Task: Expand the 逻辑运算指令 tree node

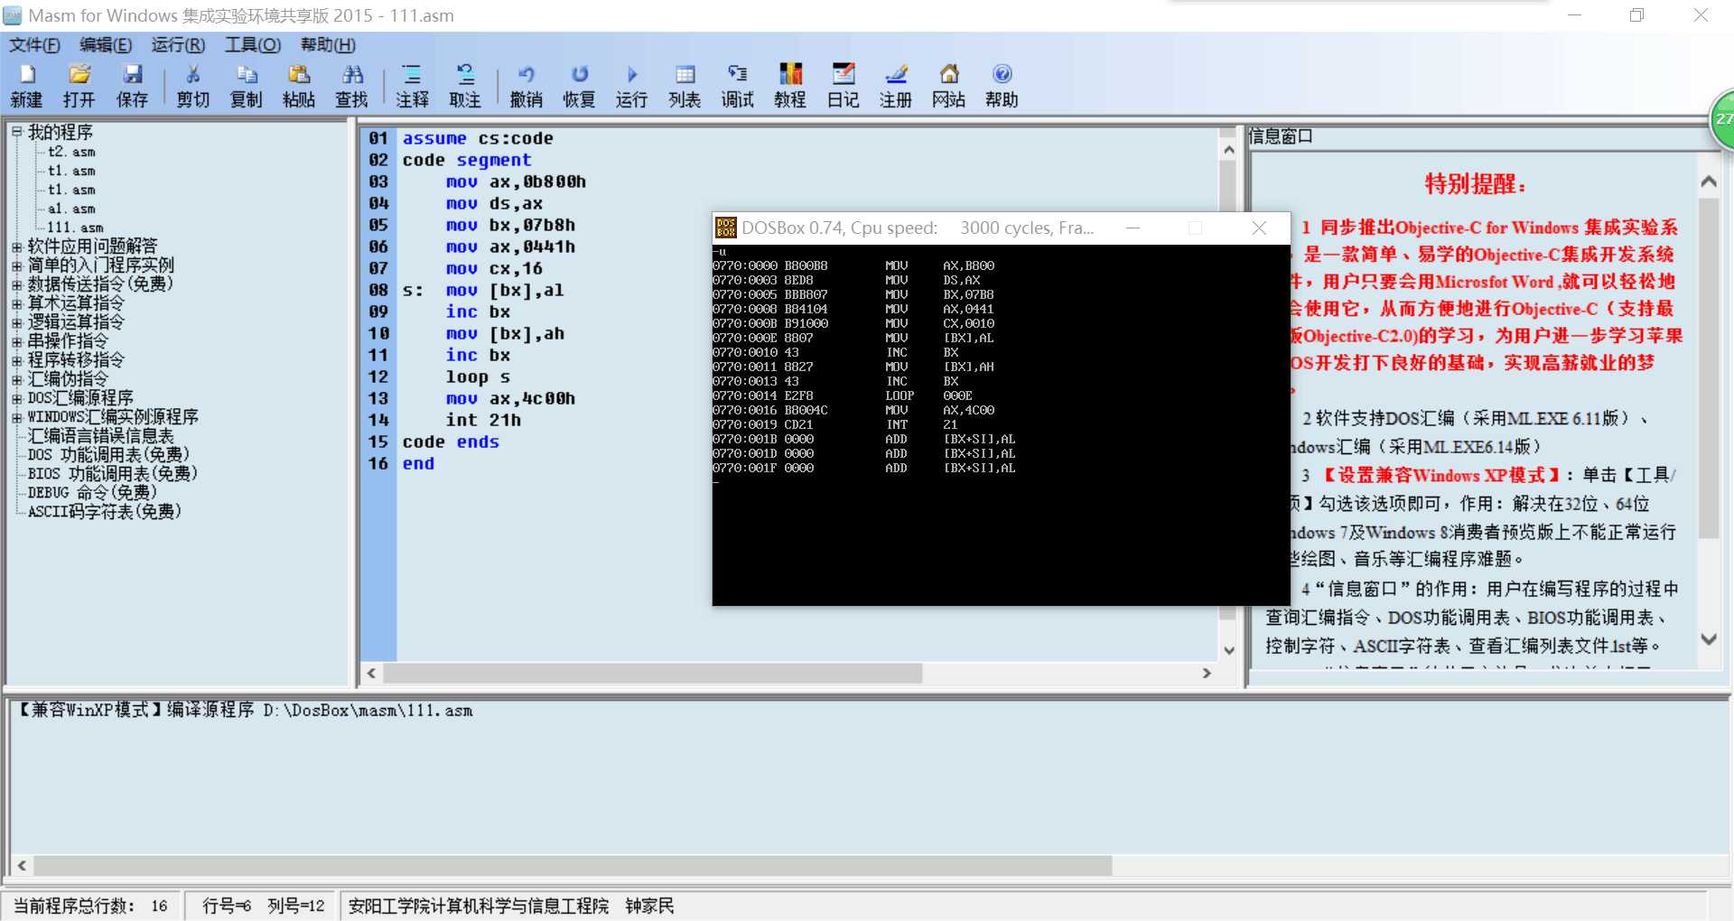Action: [x=16, y=322]
